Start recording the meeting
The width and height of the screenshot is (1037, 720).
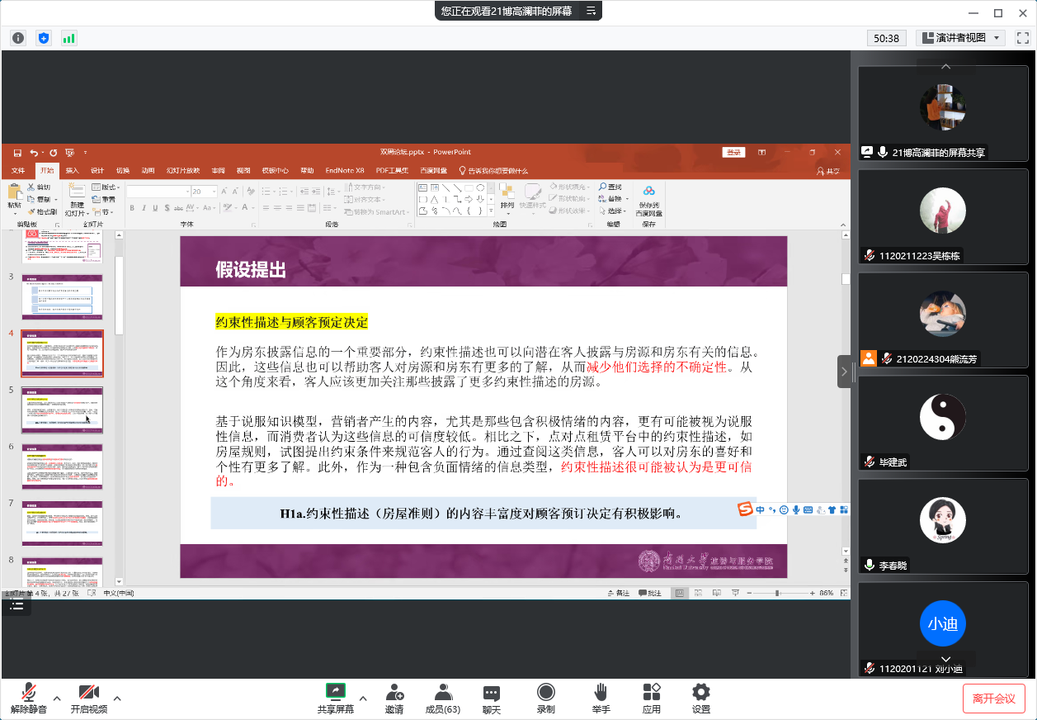click(x=545, y=698)
